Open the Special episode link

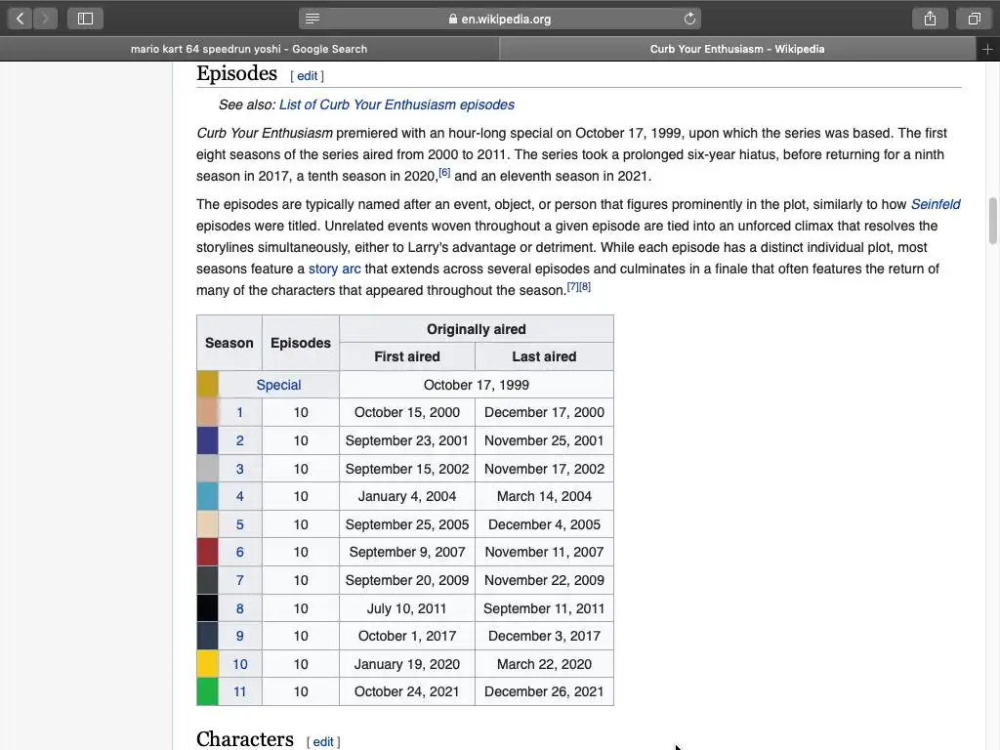tap(278, 385)
